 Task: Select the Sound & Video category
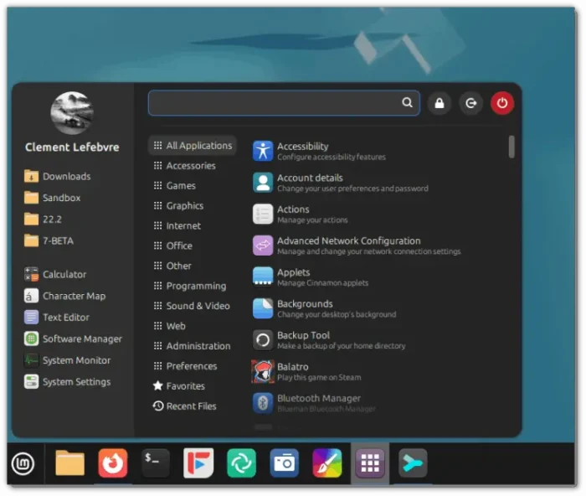(197, 306)
